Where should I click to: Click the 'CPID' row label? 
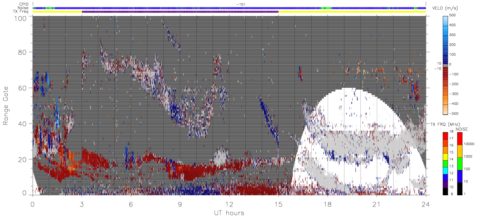pyautogui.click(x=24, y=4)
